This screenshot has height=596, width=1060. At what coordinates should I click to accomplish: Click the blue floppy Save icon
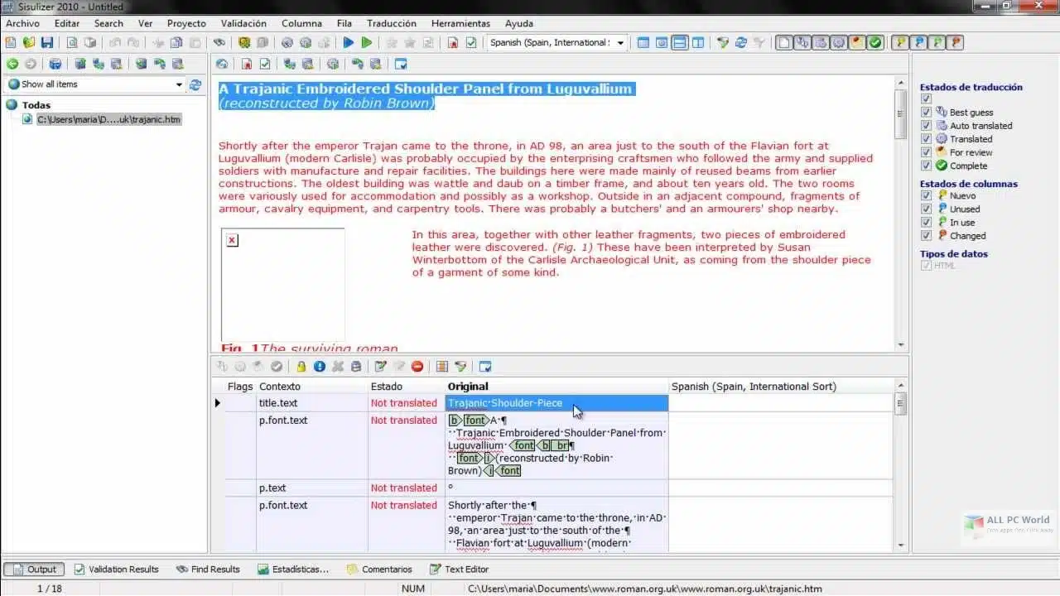coord(46,42)
